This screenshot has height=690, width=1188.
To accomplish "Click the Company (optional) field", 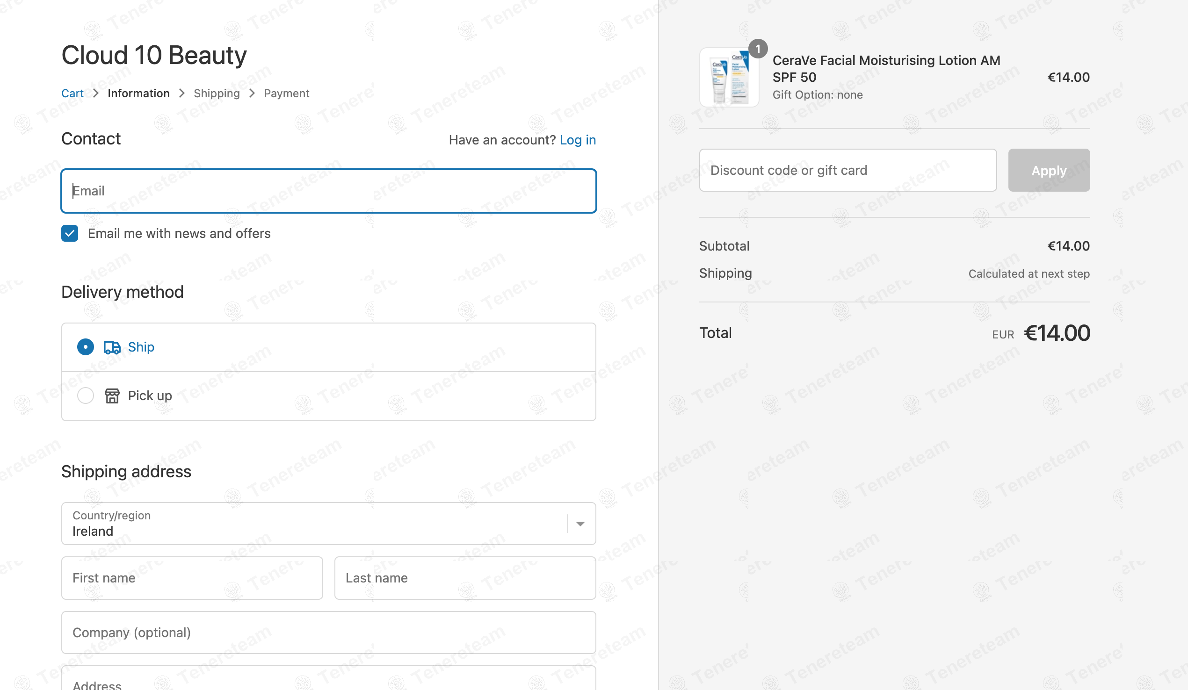I will click(x=329, y=632).
